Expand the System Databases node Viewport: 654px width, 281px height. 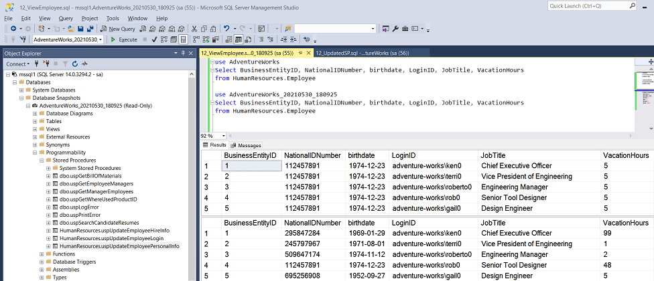click(21, 90)
